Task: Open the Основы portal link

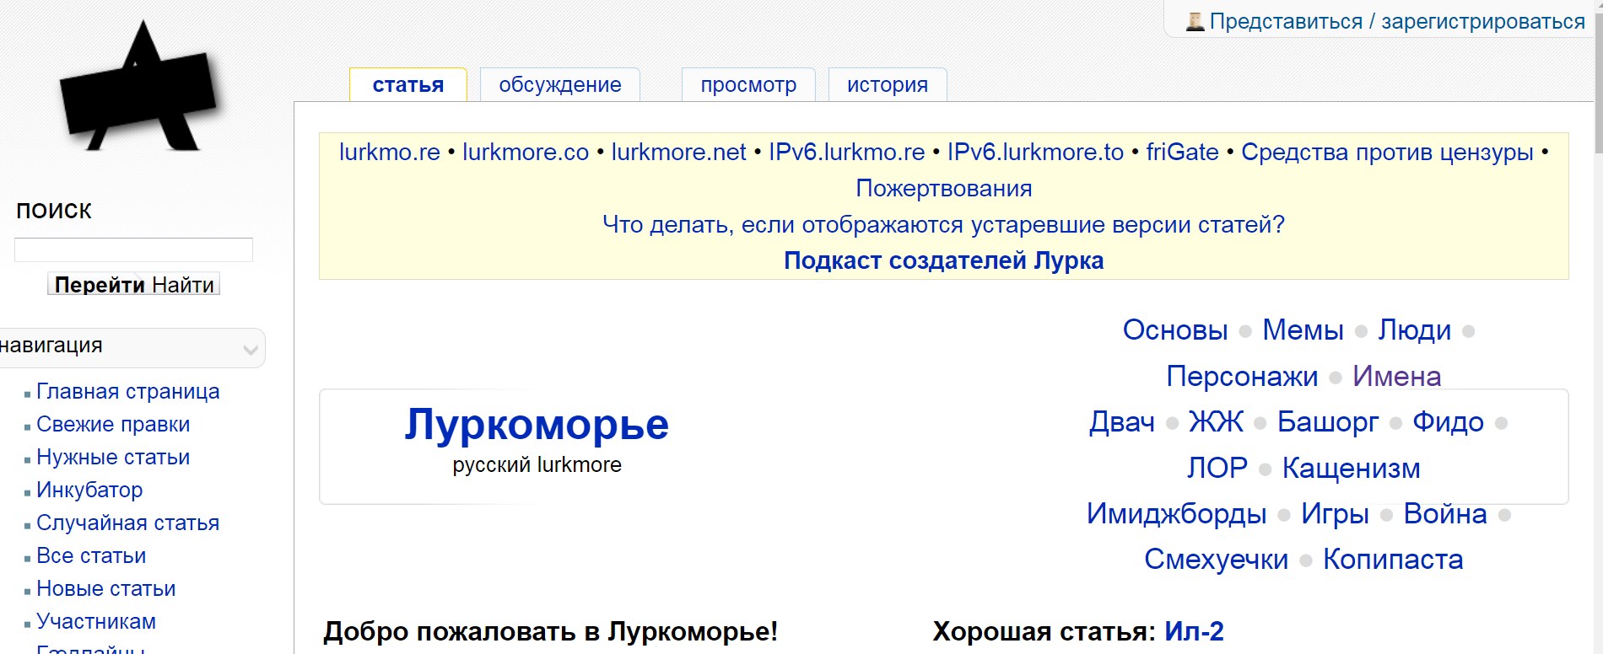Action: tap(1175, 330)
